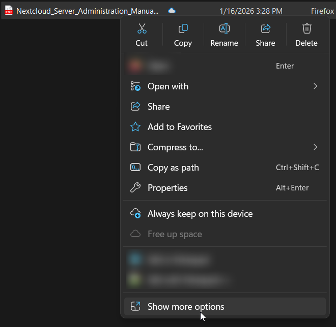
Task: Click the Enter shortcut hint on blurred row
Action: point(285,66)
